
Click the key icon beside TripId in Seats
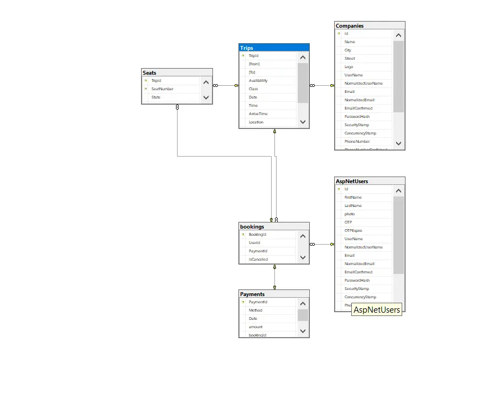coord(145,80)
